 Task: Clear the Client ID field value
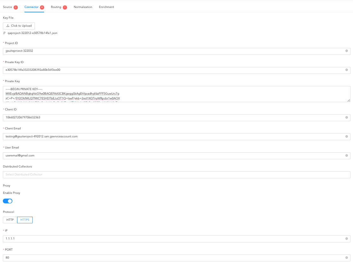[x=346, y=118]
